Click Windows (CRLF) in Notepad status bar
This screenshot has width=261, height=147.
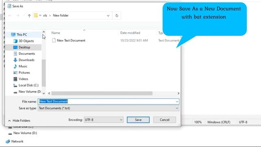[219, 122]
